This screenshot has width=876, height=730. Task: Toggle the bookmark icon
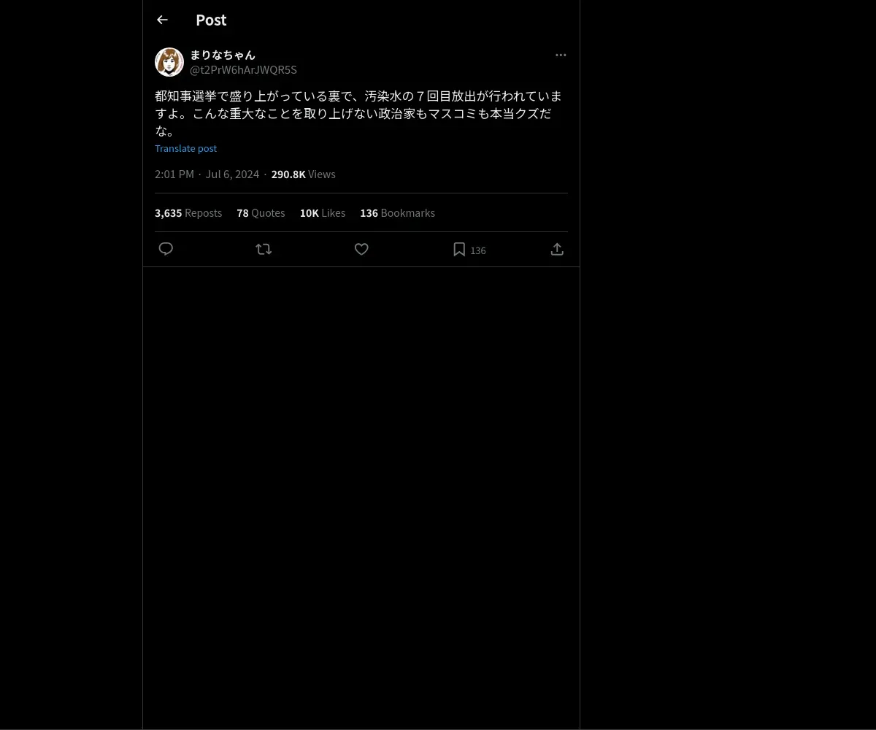(x=459, y=250)
